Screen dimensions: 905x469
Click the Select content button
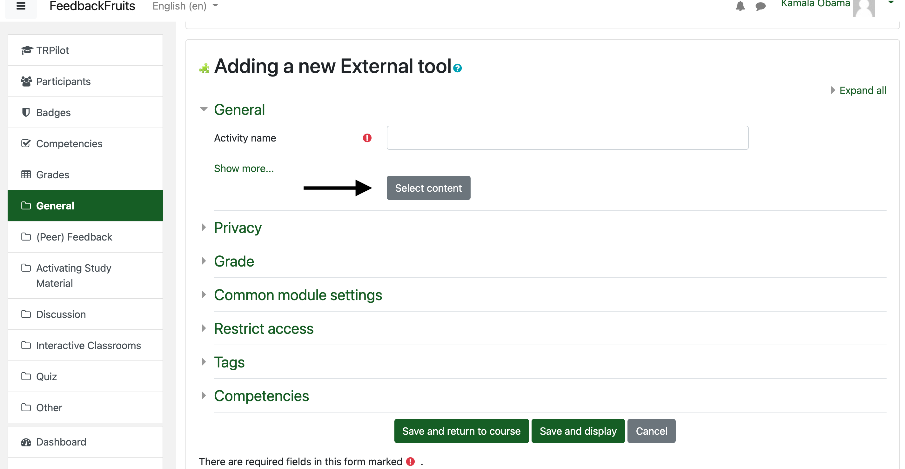click(x=428, y=188)
